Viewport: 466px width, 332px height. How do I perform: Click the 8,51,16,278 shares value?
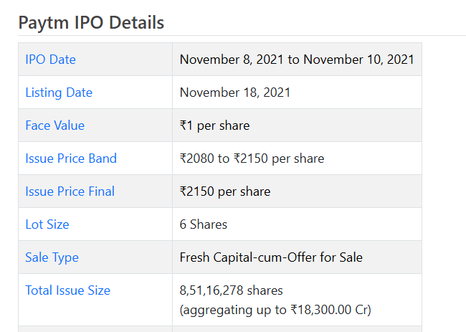[x=232, y=290]
